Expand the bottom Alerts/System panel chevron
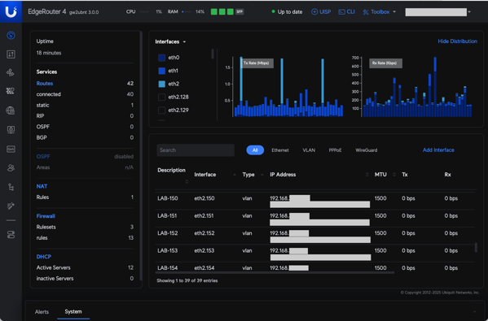Screen dimensions: 488x321 click(x=474, y=312)
